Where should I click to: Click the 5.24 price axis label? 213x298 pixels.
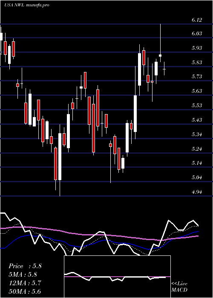197,149
